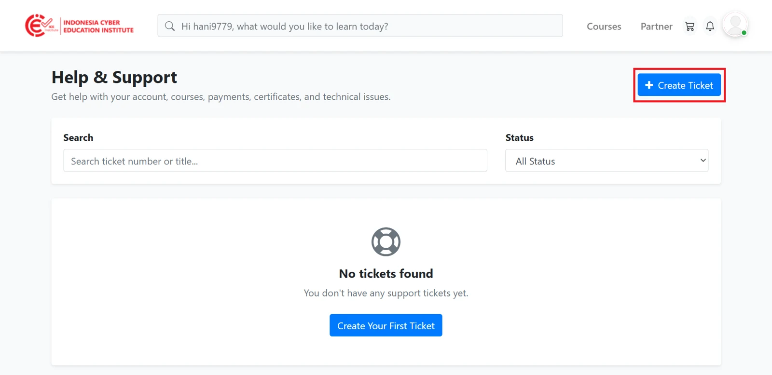The height and width of the screenshot is (375, 772).
Task: Click the green online status dot
Action: click(744, 33)
